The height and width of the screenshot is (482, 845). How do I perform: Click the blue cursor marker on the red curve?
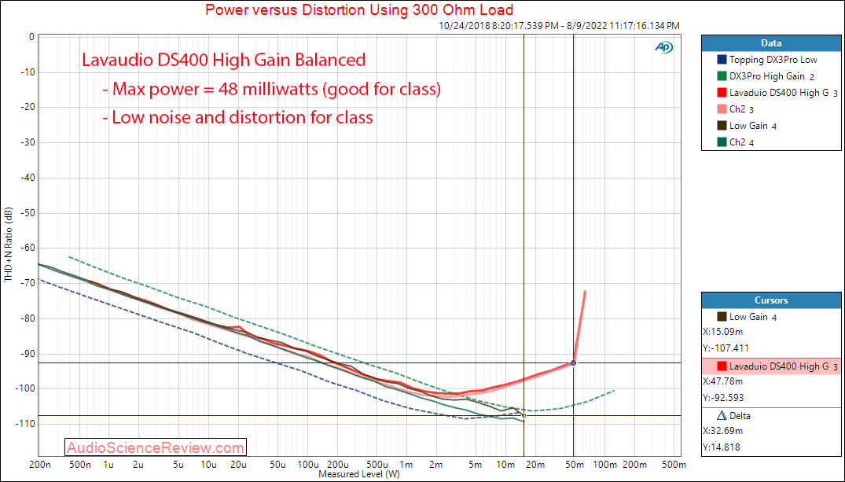pos(573,363)
